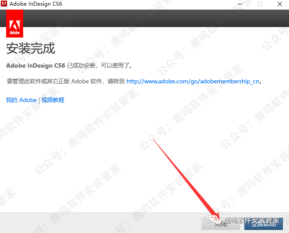Screen dimensions: 289x233
Task: Click the 'Adobe InDesign CS6' window title text
Action: pos(36,4)
